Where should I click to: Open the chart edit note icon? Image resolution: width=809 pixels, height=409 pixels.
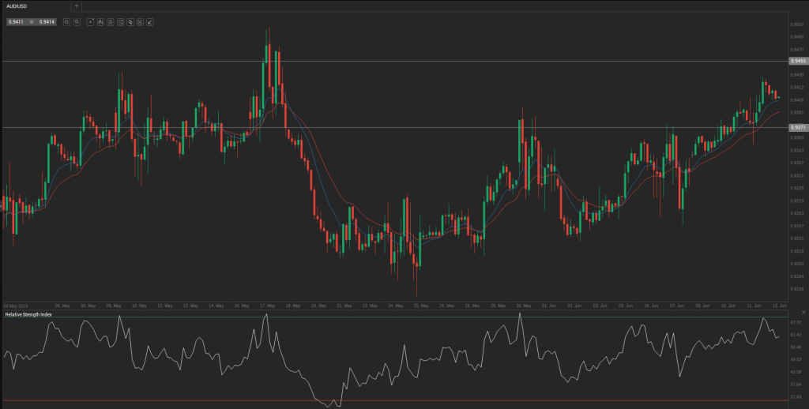120,22
